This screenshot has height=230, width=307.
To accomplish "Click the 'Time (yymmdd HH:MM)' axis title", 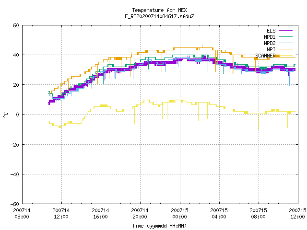I will click(159, 226).
